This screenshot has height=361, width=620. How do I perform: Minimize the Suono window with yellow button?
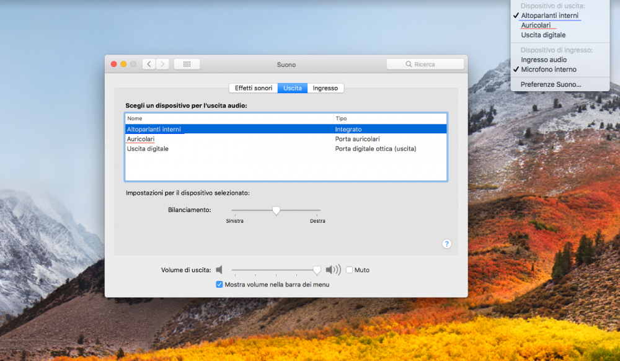123,64
